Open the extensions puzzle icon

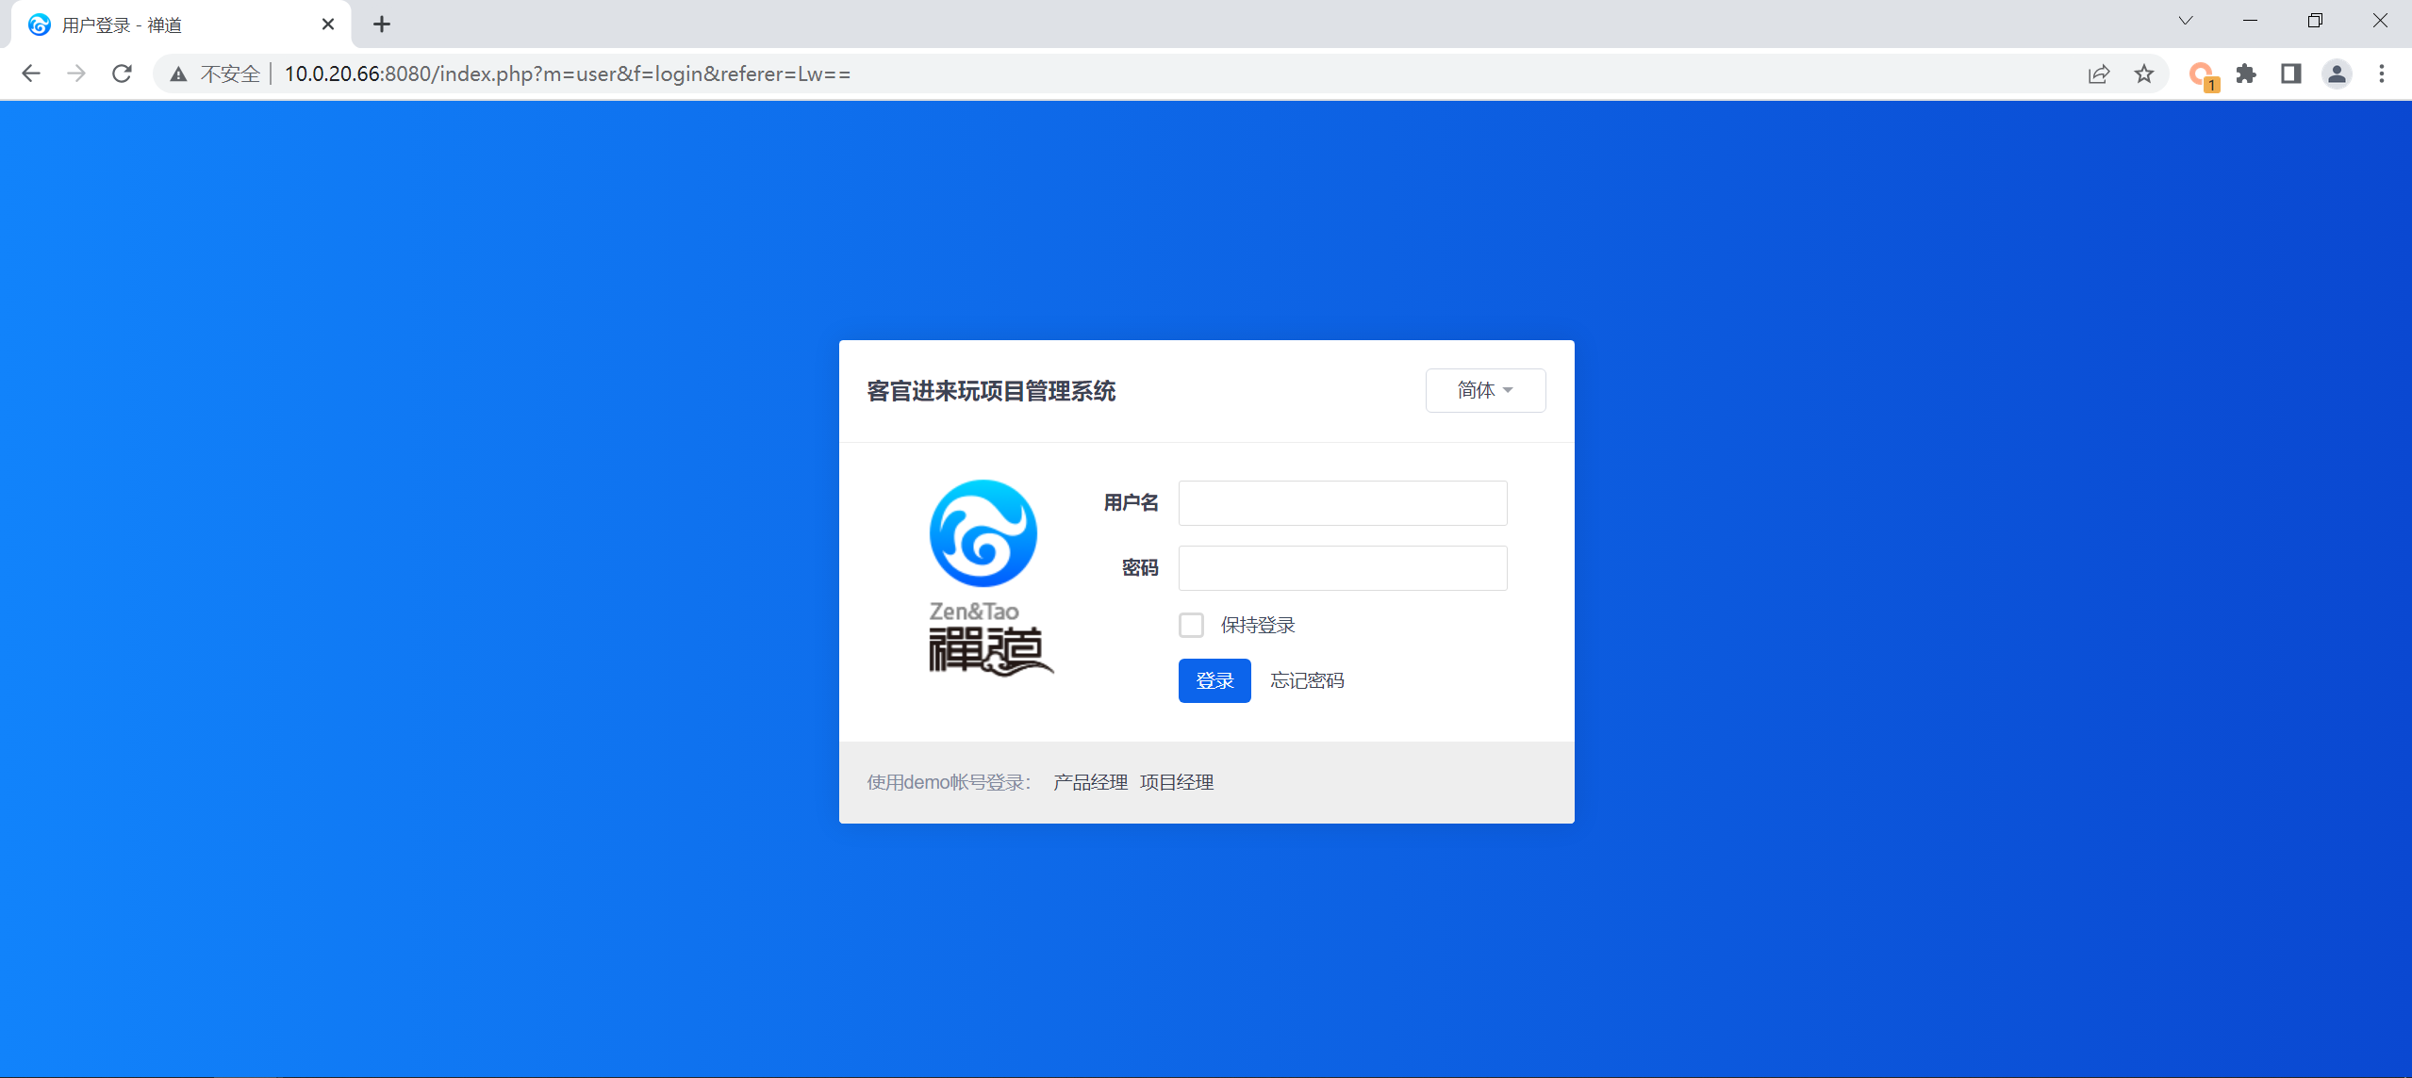point(2246,73)
